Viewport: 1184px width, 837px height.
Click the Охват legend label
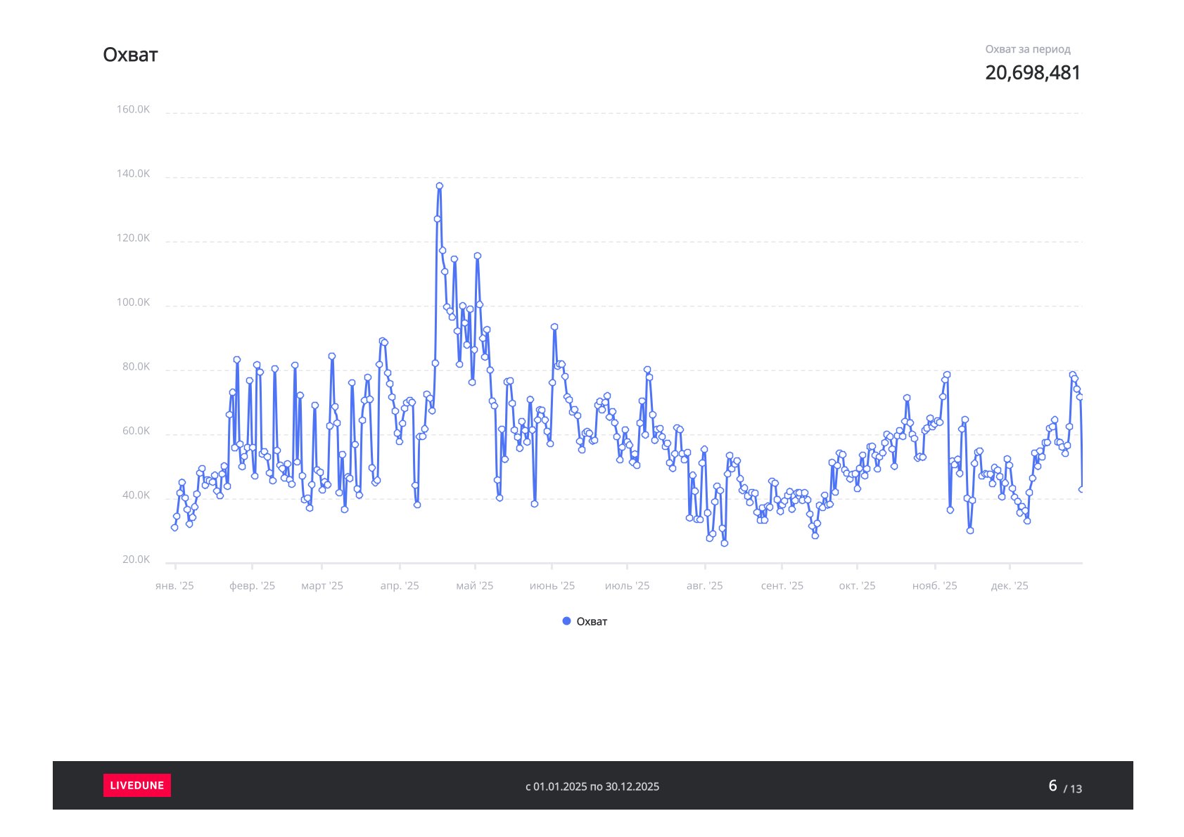tap(592, 621)
